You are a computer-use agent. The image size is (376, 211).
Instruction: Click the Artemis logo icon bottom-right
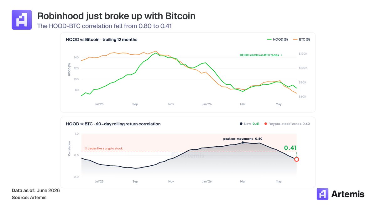(322, 194)
